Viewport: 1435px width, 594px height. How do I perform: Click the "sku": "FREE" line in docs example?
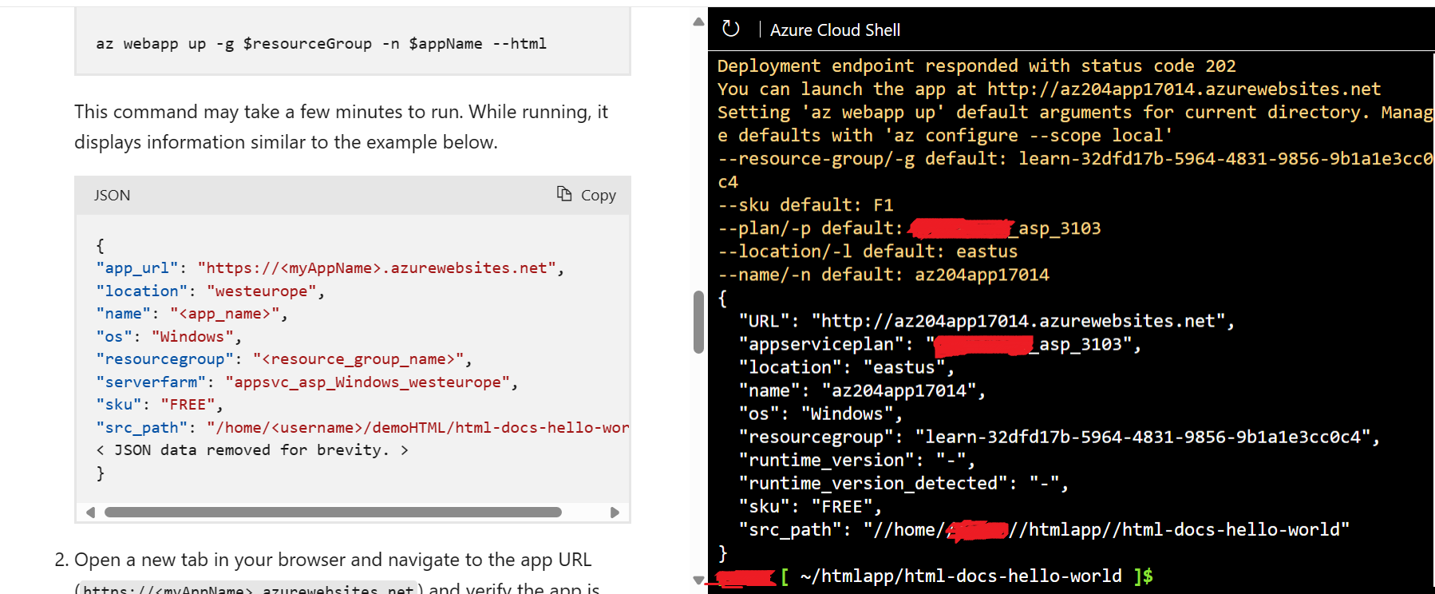tap(160, 405)
